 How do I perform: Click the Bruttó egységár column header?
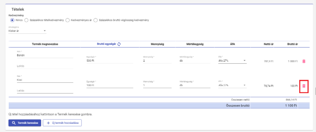107,44
